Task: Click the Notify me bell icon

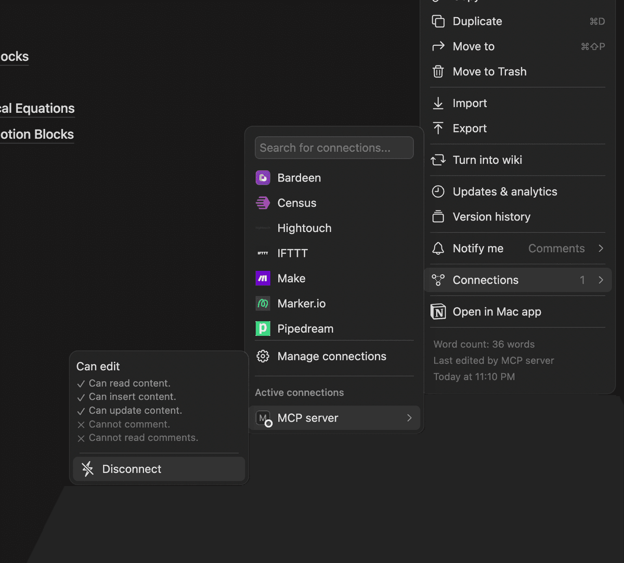Action: pos(438,248)
